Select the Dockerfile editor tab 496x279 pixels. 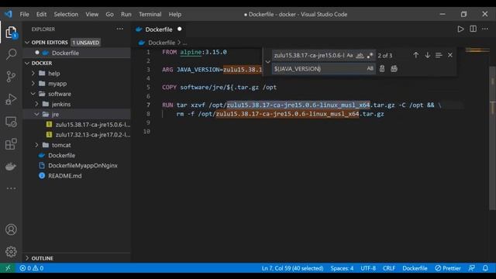(x=159, y=29)
